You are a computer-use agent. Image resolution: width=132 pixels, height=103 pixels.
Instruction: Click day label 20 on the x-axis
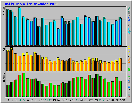(x=81, y=100)
